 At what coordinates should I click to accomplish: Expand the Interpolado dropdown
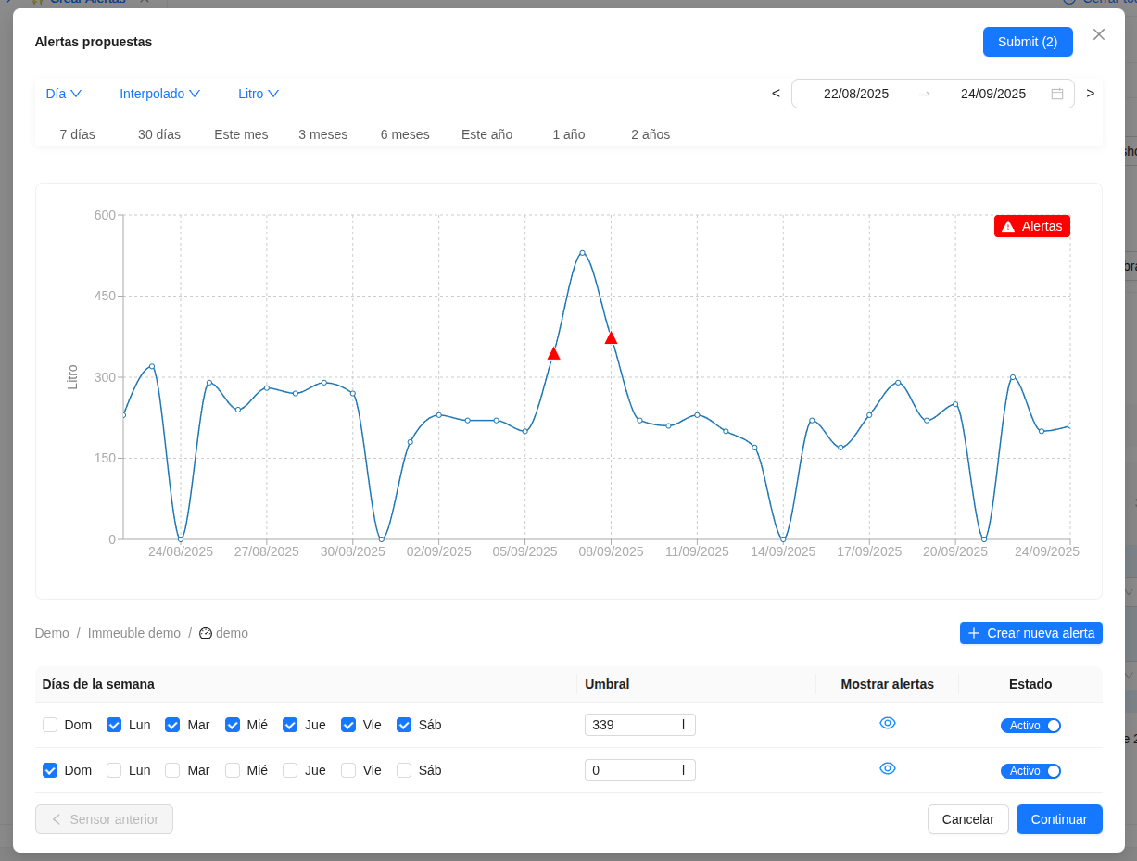pyautogui.click(x=159, y=94)
